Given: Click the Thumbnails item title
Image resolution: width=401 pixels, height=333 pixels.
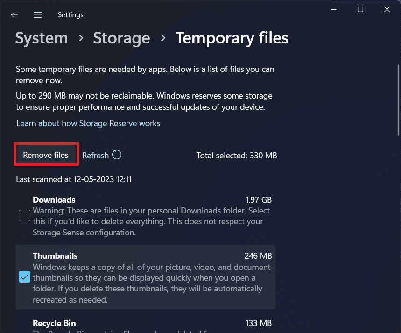Looking at the screenshot, I should click(55, 256).
